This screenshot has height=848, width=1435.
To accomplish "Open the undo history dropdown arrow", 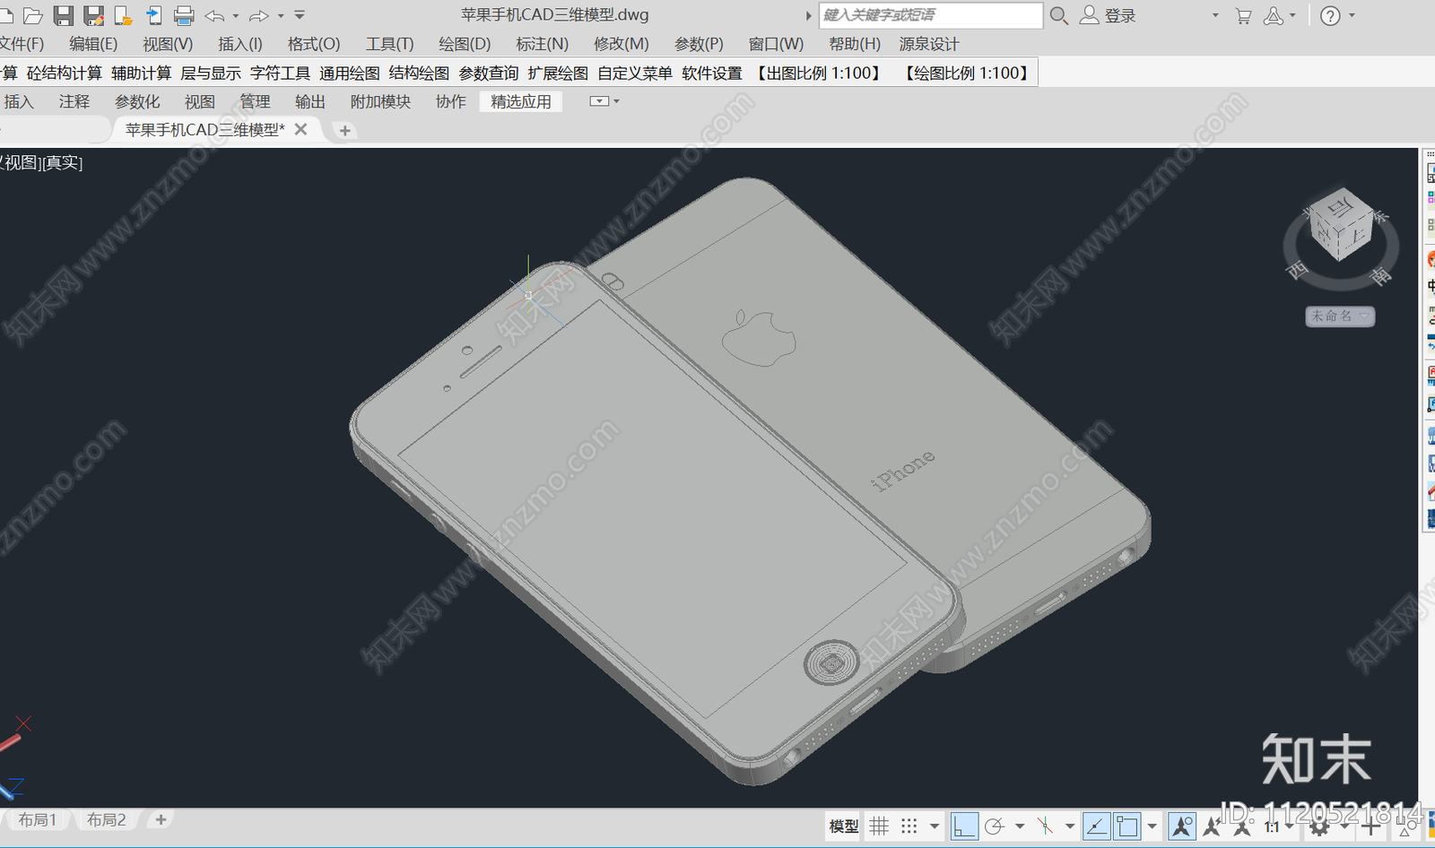I will [236, 15].
